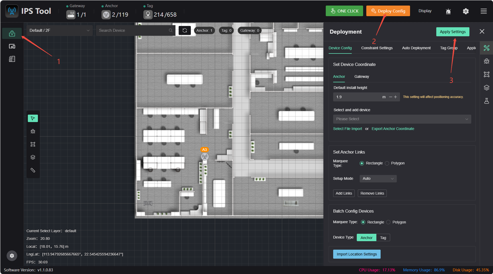This screenshot has height=274, width=493.
Task: Set Device Type to Anchor
Action: point(366,238)
